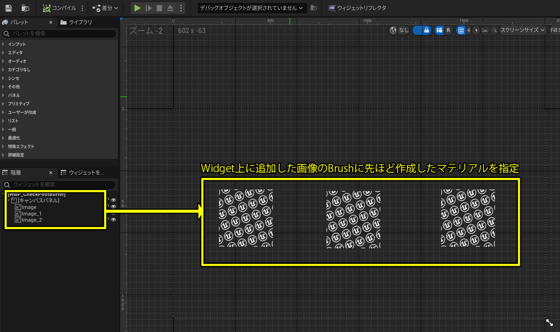The image size is (560, 332).
Task: Click the cursor selection mode icon
Action: coord(476,30)
